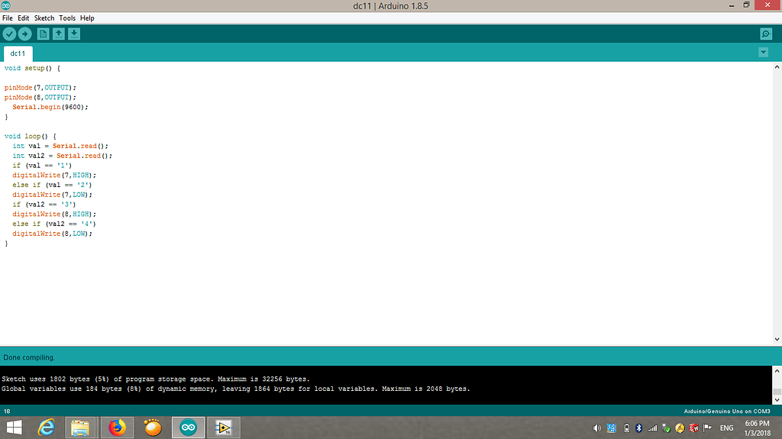Viewport: 782px width, 439px height.
Task: Click on 'digitalWrite(7,HIGH);' line
Action: click(54, 175)
